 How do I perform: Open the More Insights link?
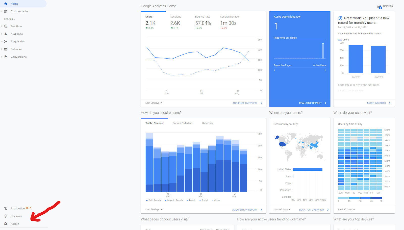[379, 103]
